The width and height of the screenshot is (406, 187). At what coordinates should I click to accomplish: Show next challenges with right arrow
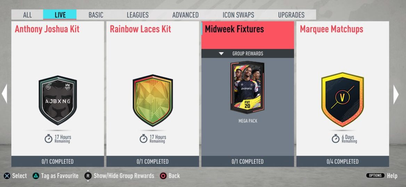pos(396,95)
